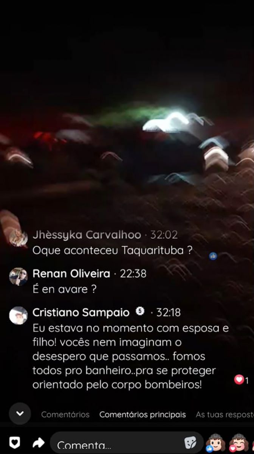This screenshot has width=254, height=454.
Task: Click the like reaction on Jhèssyka's comment
Action: click(x=213, y=256)
